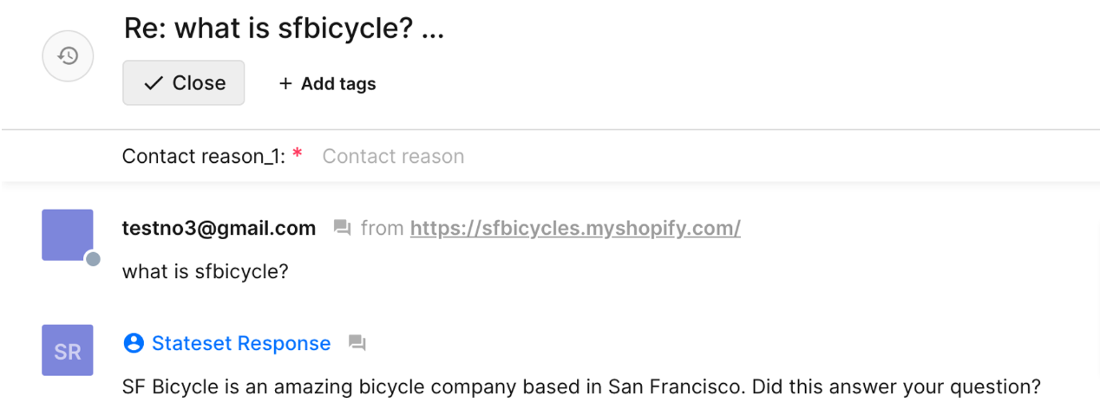Click chat icon next to testno3@gmail.com
This screenshot has height=409, width=1100.
pyautogui.click(x=343, y=229)
